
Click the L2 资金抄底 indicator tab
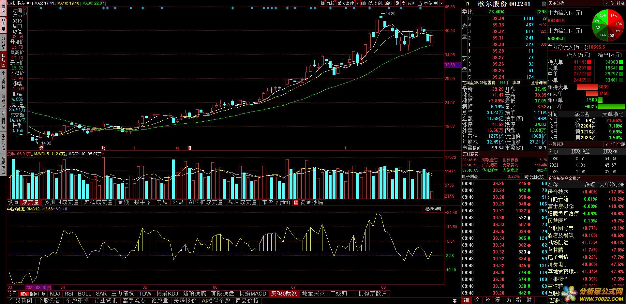(308, 202)
